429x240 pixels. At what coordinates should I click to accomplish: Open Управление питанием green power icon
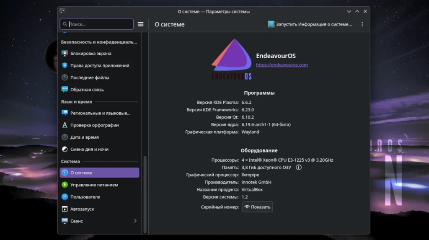click(65, 185)
